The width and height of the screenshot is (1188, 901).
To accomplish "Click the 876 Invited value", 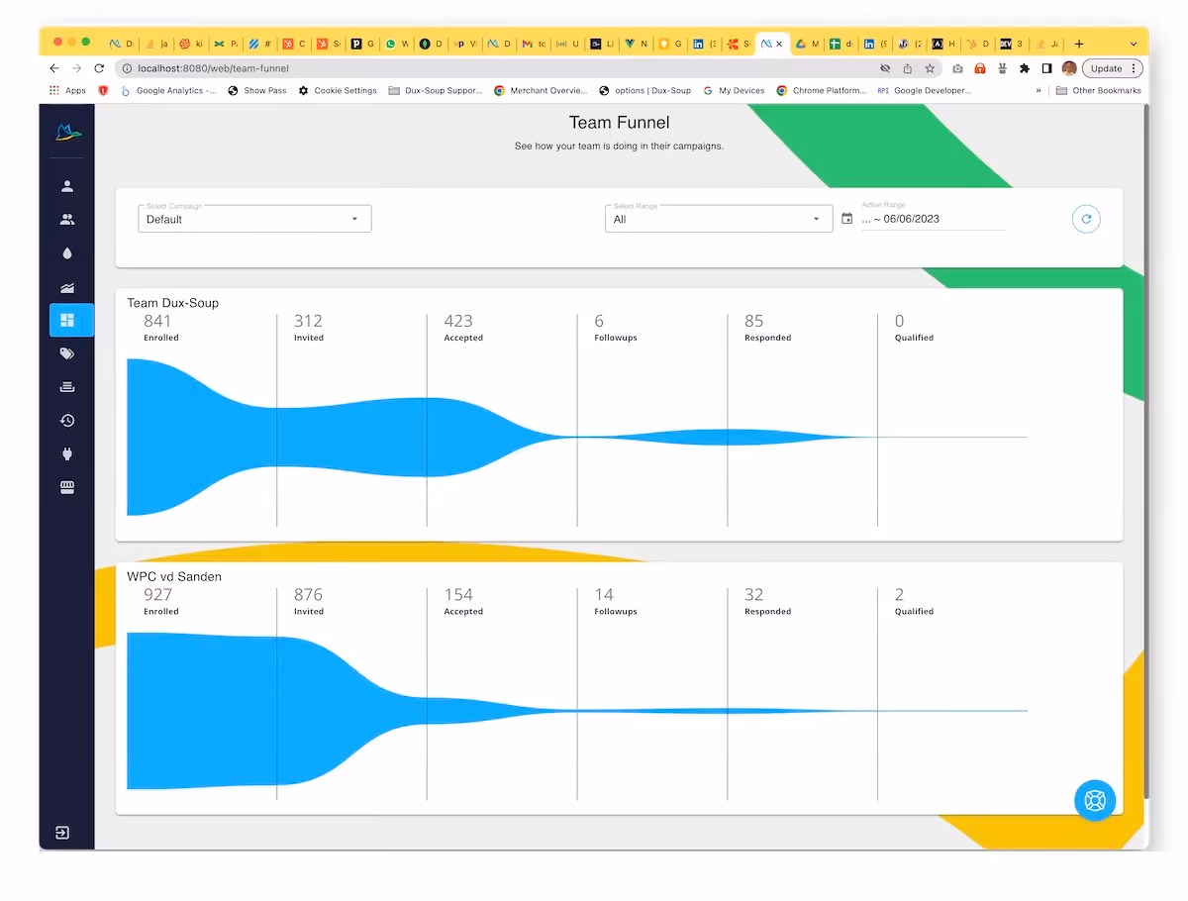I will [308, 595].
